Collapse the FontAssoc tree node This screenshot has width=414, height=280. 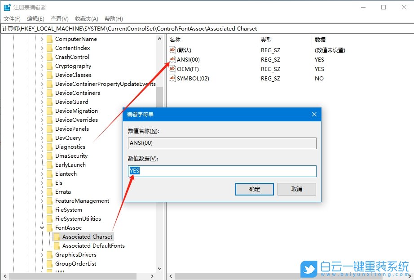(x=43, y=227)
